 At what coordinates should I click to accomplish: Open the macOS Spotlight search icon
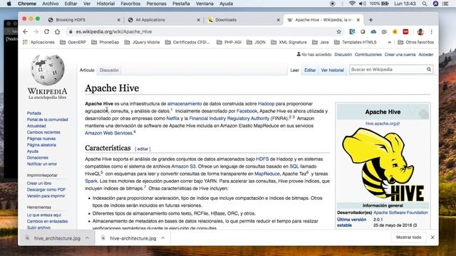[425, 4]
